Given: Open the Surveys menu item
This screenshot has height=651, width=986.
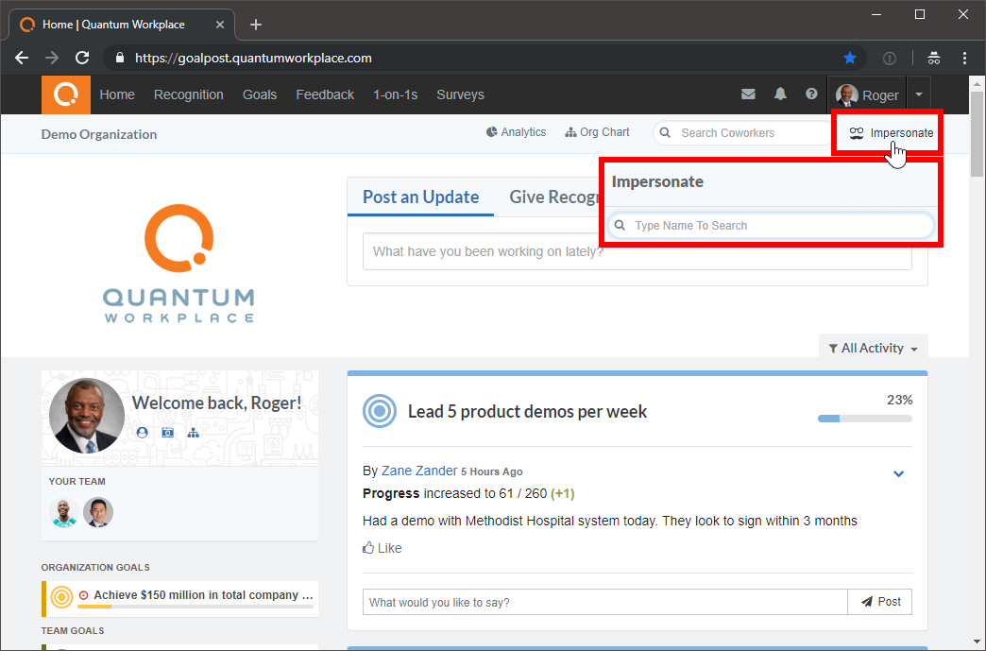Looking at the screenshot, I should tap(460, 95).
